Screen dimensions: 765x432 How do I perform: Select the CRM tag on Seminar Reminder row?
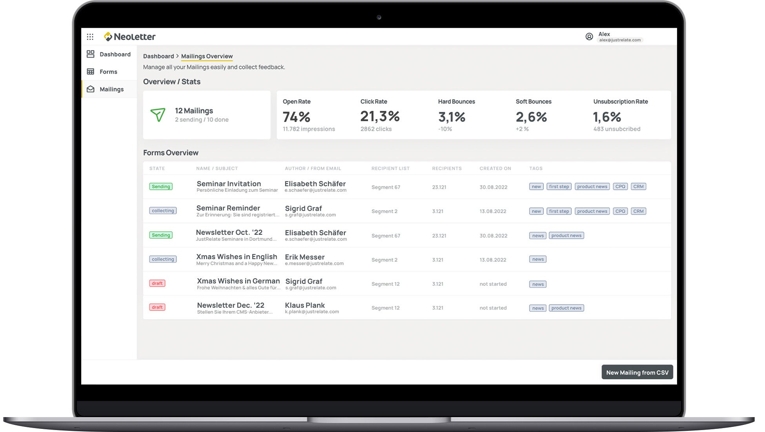pyautogui.click(x=638, y=211)
